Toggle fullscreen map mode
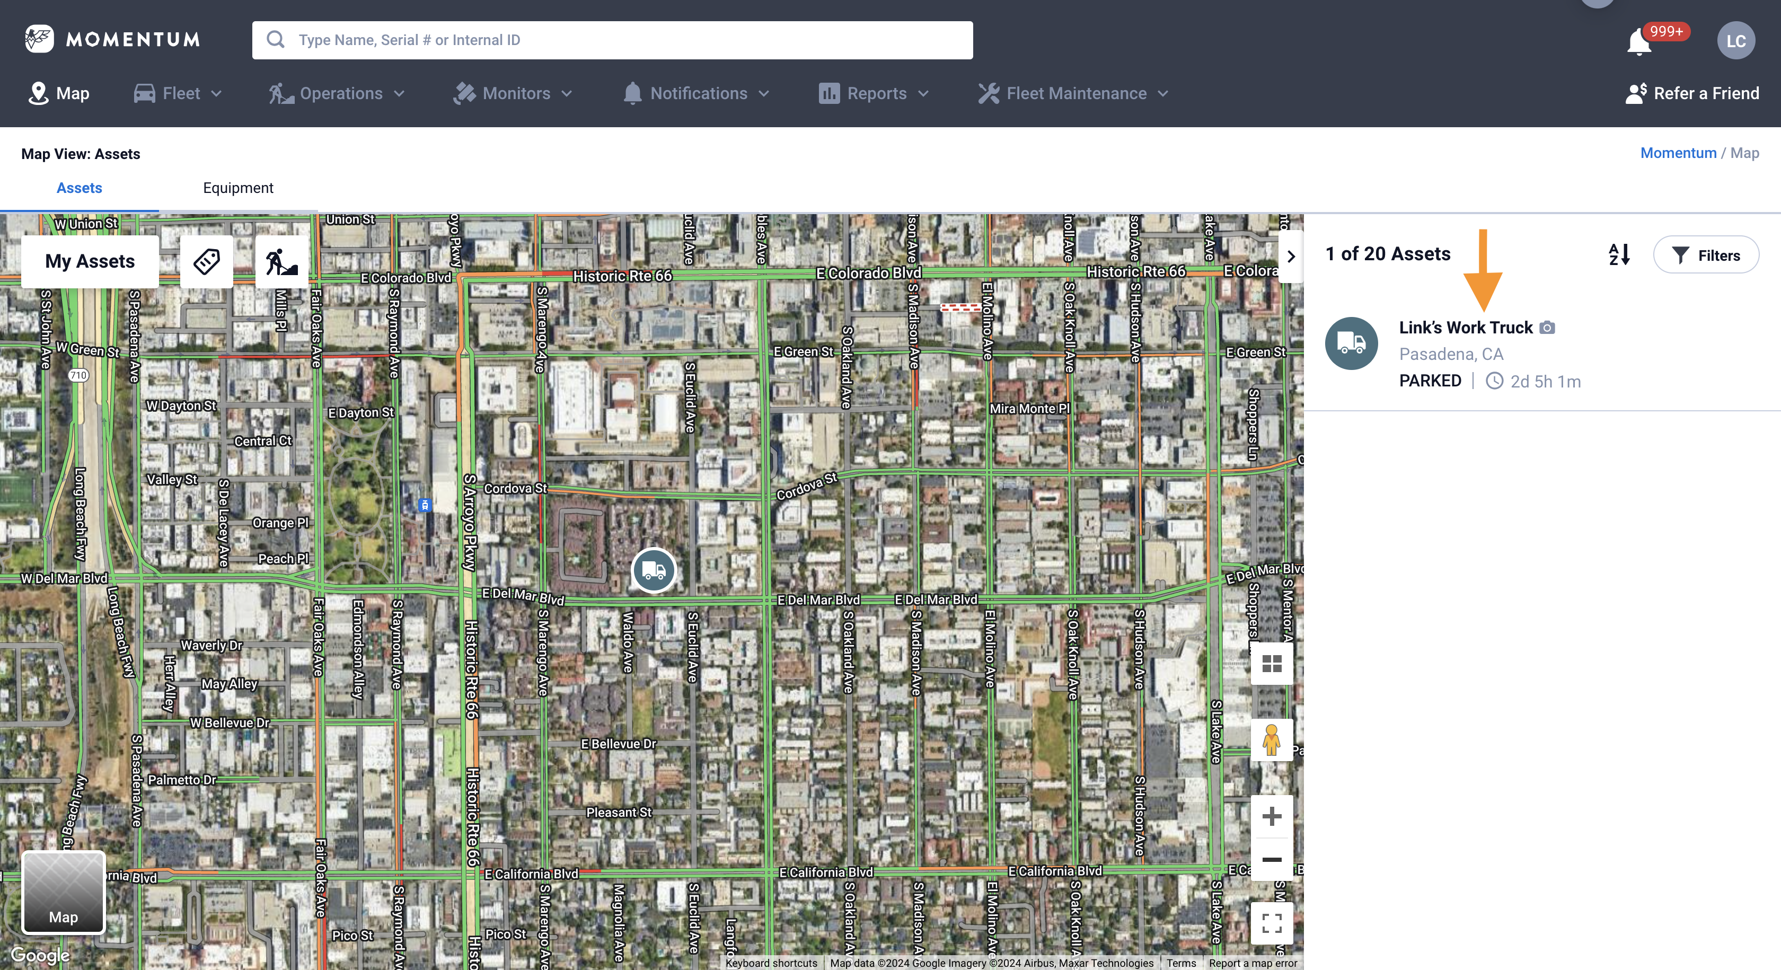Screen dimensions: 1781x970 coord(1272,923)
